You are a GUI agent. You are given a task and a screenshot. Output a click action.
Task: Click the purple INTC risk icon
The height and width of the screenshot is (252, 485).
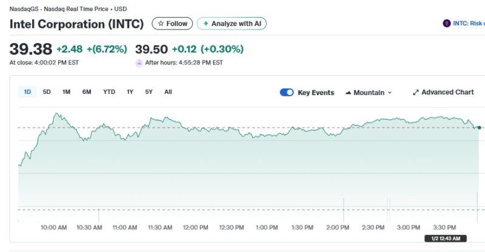447,24
